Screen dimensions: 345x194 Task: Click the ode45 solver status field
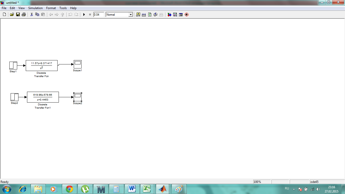tap(327, 182)
